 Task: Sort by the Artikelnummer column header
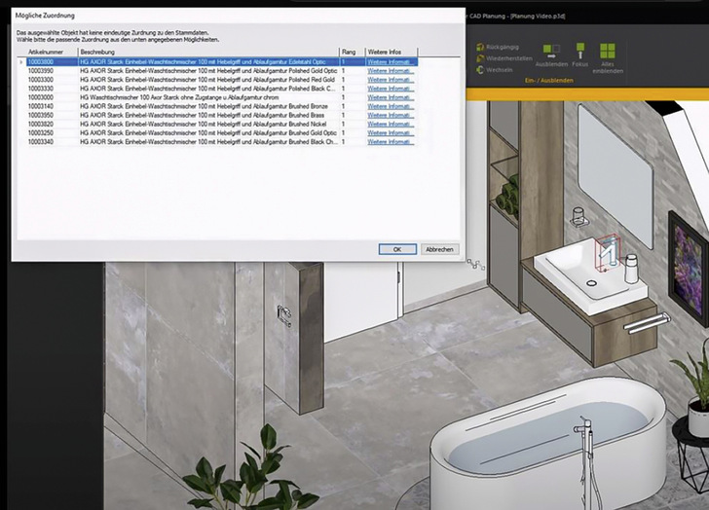[x=51, y=52]
